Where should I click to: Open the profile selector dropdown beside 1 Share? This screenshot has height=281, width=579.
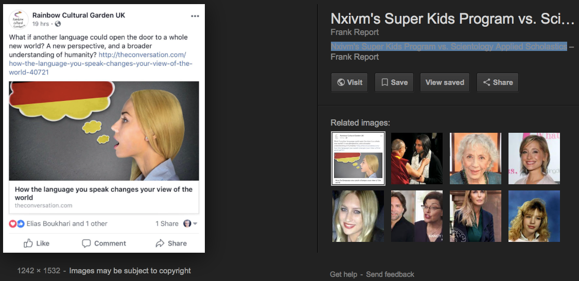190,224
